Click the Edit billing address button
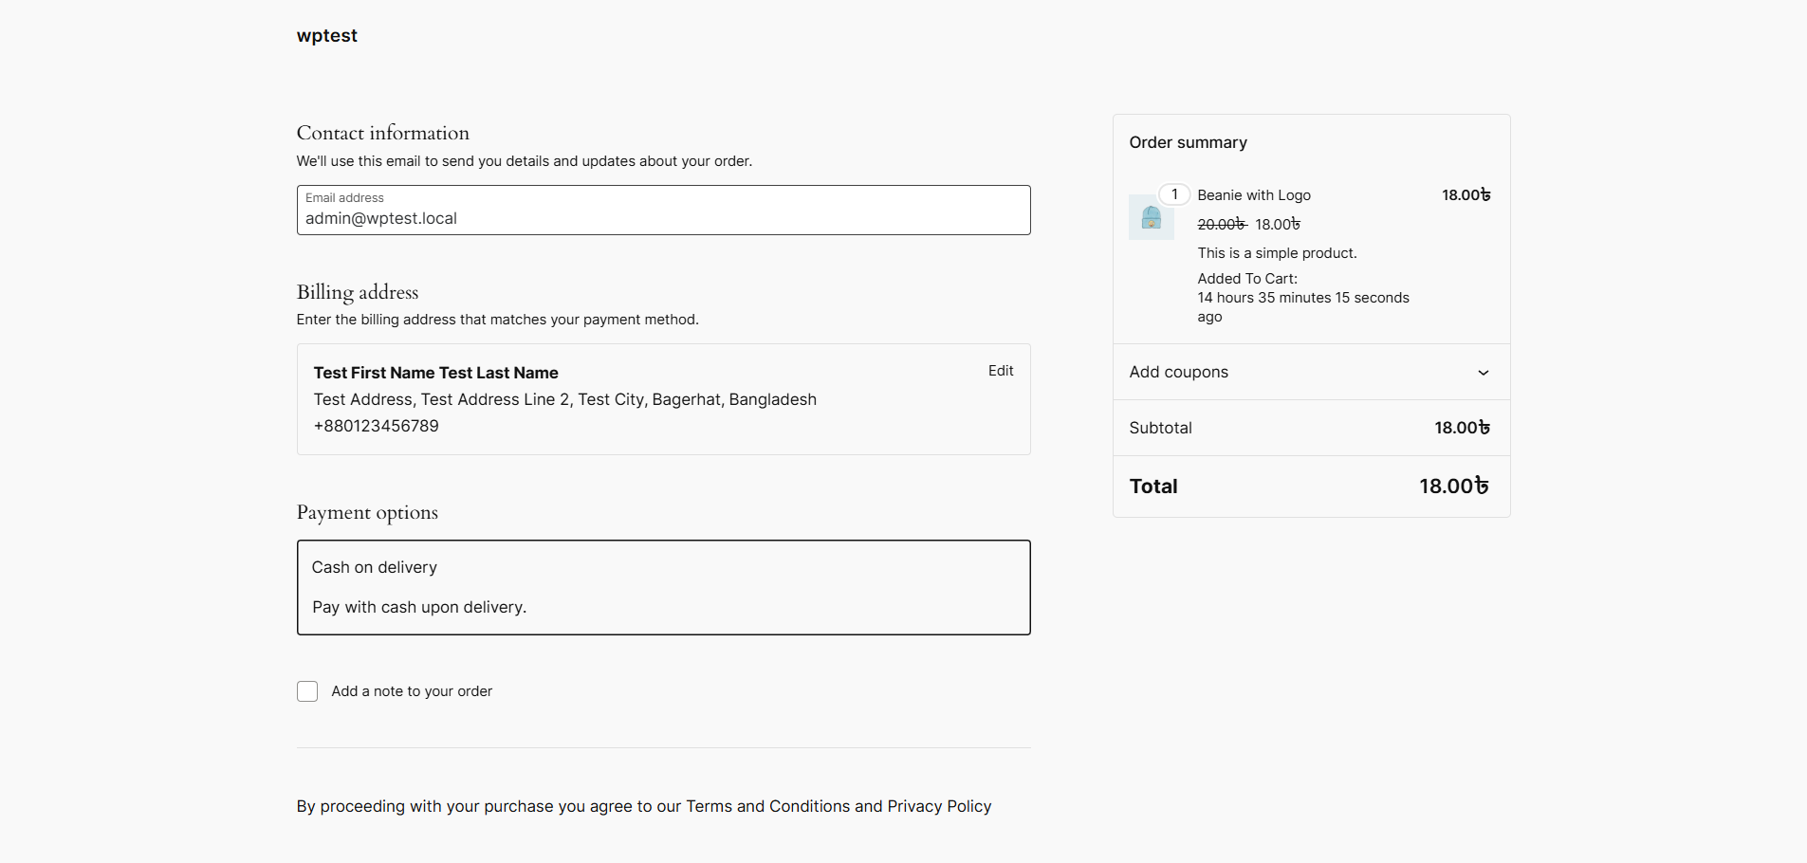 (x=1000, y=371)
